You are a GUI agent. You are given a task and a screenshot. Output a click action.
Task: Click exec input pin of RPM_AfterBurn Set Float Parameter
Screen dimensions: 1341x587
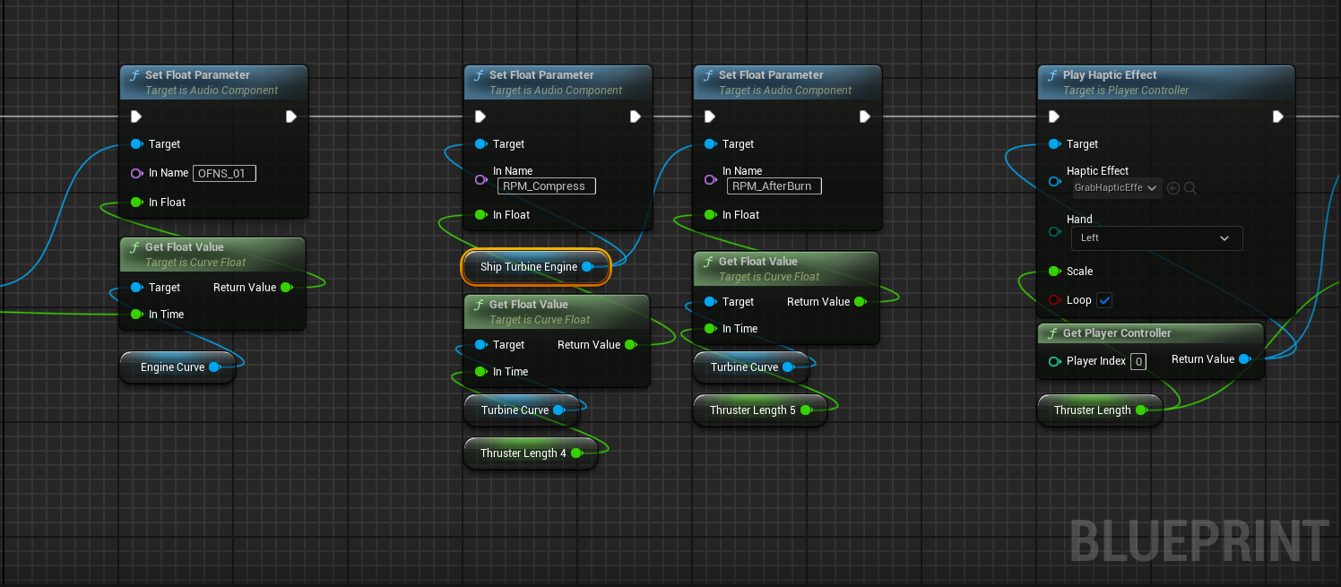click(710, 117)
